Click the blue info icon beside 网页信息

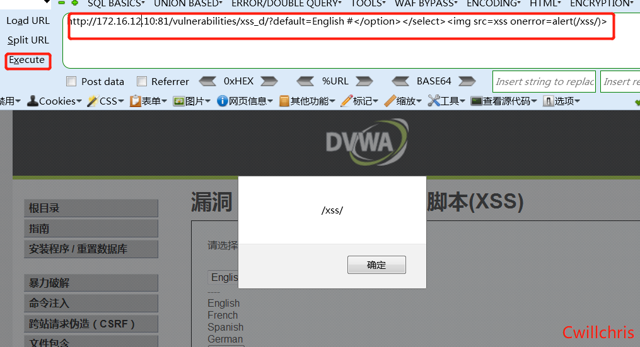tap(223, 101)
